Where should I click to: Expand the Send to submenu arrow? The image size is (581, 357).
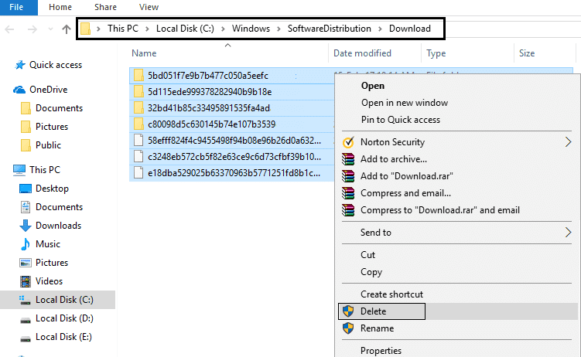click(569, 233)
